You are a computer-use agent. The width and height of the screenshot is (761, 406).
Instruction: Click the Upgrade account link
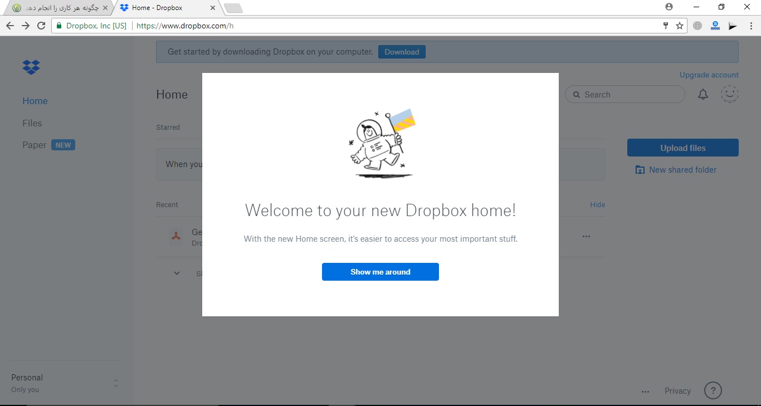(x=709, y=75)
